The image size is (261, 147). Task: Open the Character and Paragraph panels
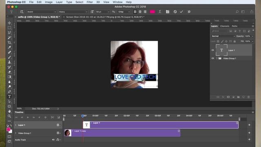click(x=168, y=12)
